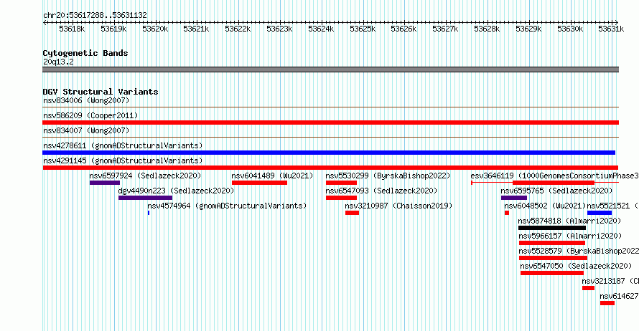Viewport: 639px width, 331px height.
Task: Click the nsv834006 (Wong2007) variant label
Action: coord(86,100)
